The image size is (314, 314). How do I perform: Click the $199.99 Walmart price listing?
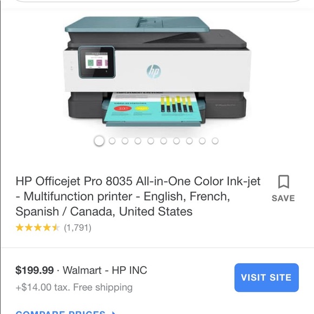[x=81, y=270]
